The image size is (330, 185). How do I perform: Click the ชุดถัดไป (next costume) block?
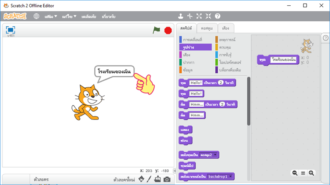coord(187,166)
